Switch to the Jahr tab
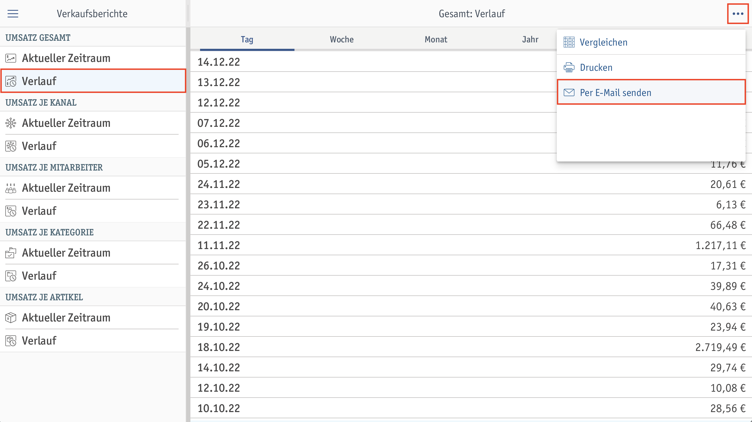 click(x=530, y=39)
